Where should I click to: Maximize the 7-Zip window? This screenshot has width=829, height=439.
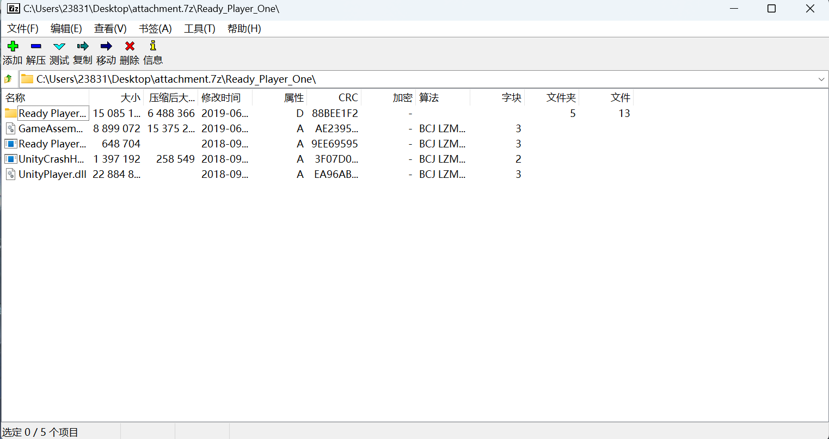[771, 9]
